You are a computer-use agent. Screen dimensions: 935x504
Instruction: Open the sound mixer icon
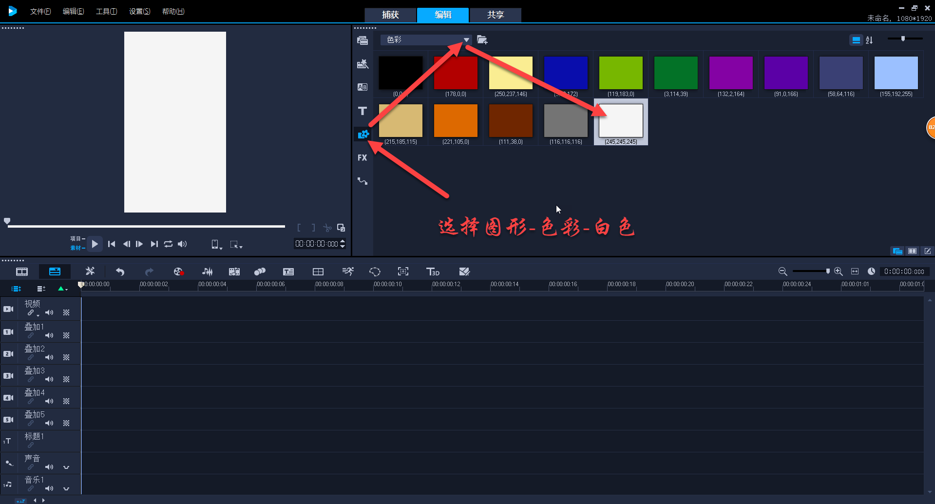207,271
